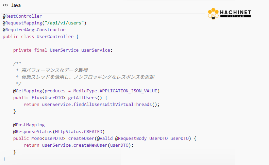Screen dimensions: 269x165
Task: Click the @PostMapping annotation
Action: [x=29, y=125]
